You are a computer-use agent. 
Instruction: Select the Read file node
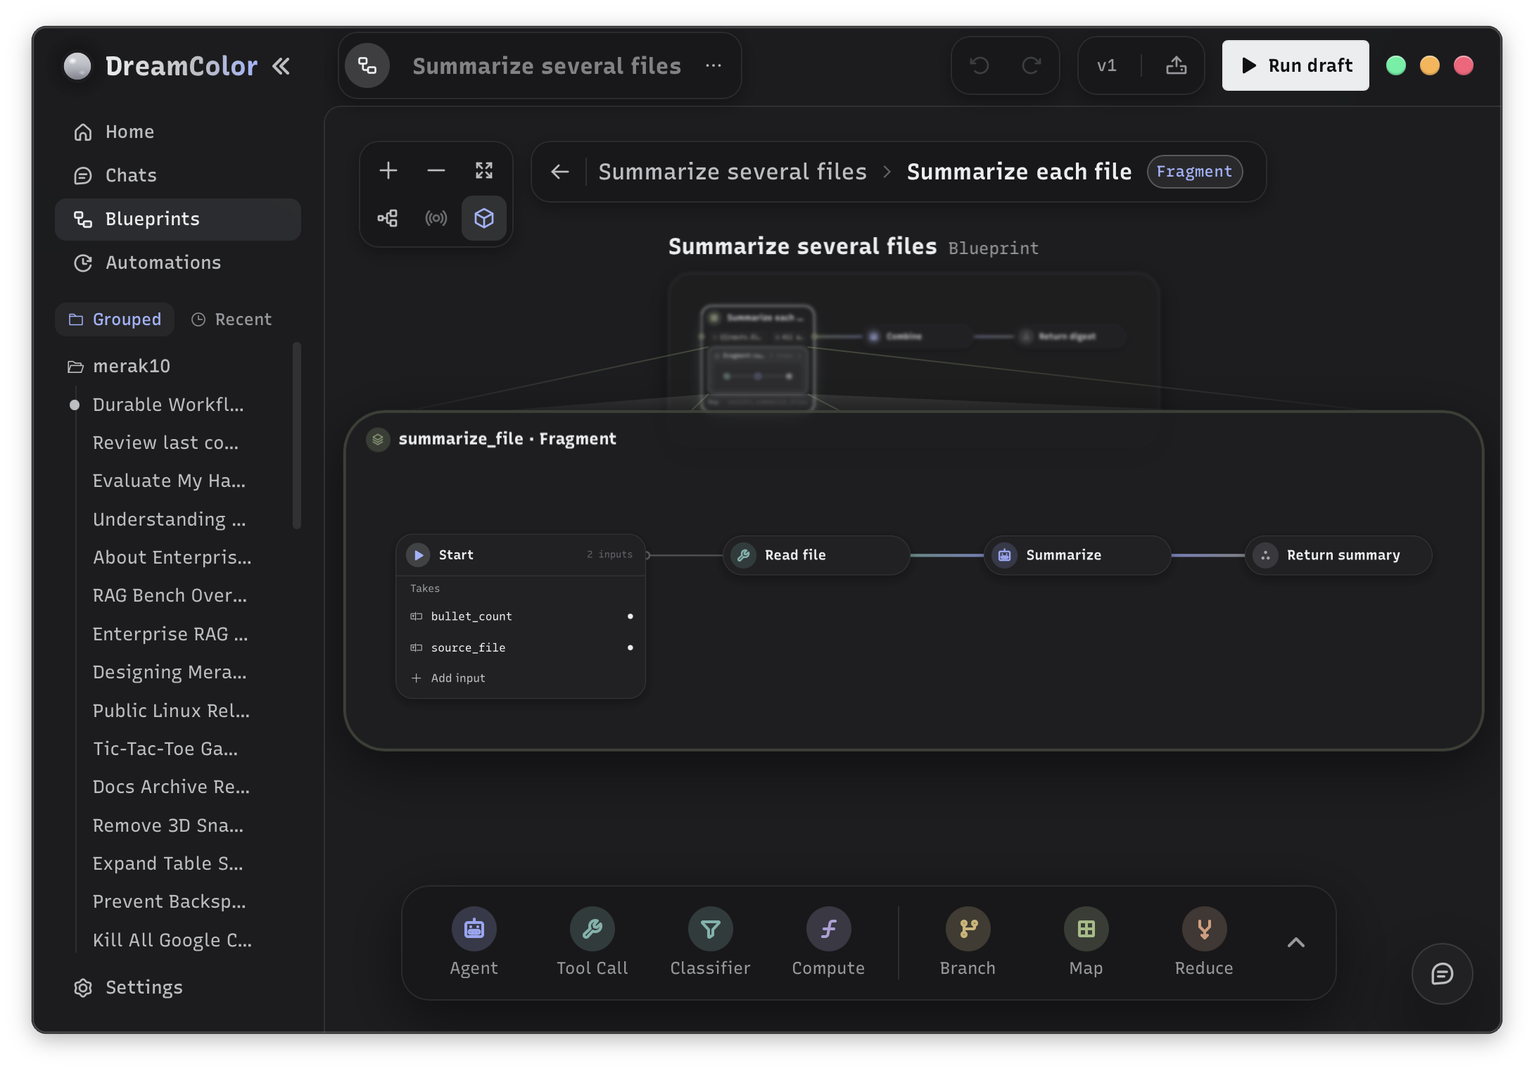pyautogui.click(x=816, y=555)
